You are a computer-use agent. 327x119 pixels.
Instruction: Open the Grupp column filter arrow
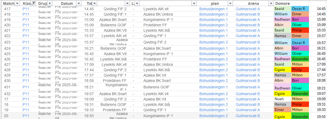click(x=50, y=3)
